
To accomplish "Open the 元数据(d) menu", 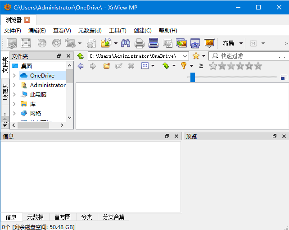I will (90, 31).
